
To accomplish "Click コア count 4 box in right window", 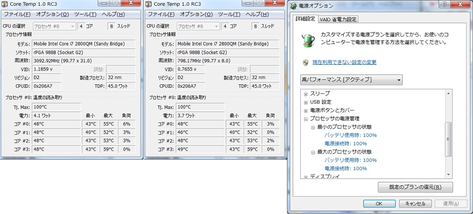I will [225, 26].
